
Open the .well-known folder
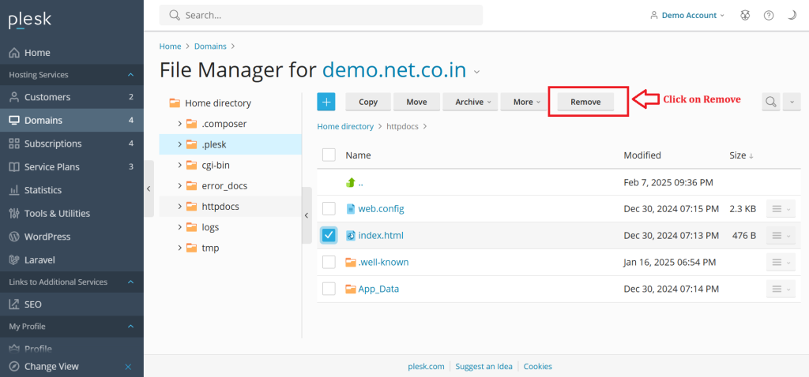383,262
